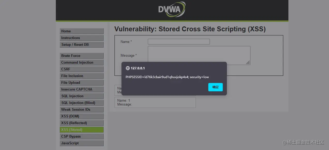The image size is (329, 150).
Task: Focus the Name input field
Action: [179, 42]
